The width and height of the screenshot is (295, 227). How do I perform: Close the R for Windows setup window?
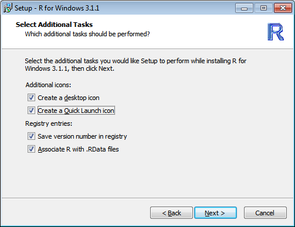(x=283, y=8)
